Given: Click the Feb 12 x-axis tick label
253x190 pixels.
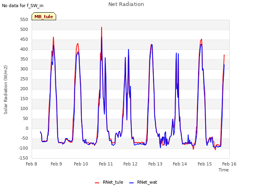Looking at the screenshot, I should click(x=130, y=164).
